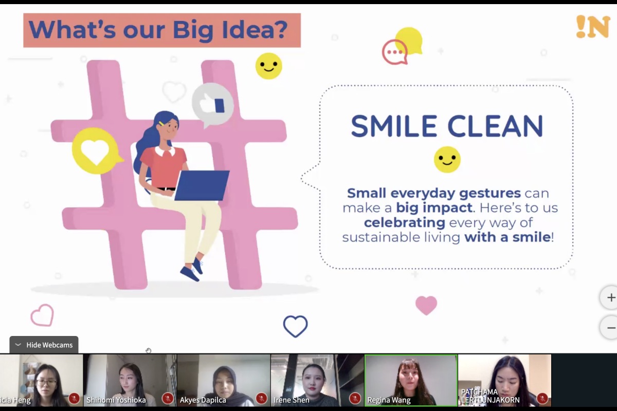Screen dimensions: 617x411
Task: Hide the webcams strip
Action: click(44, 345)
